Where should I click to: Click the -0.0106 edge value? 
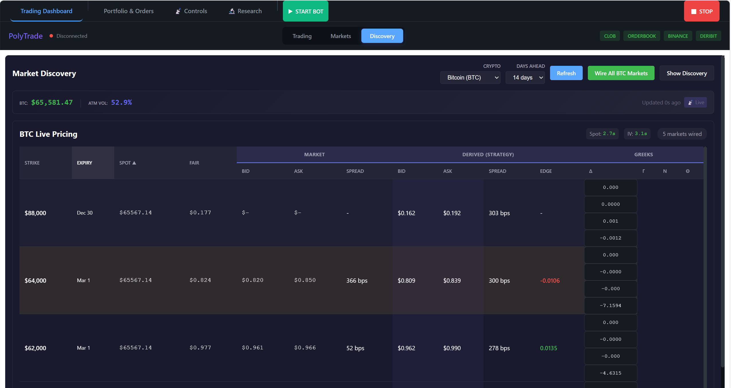550,280
